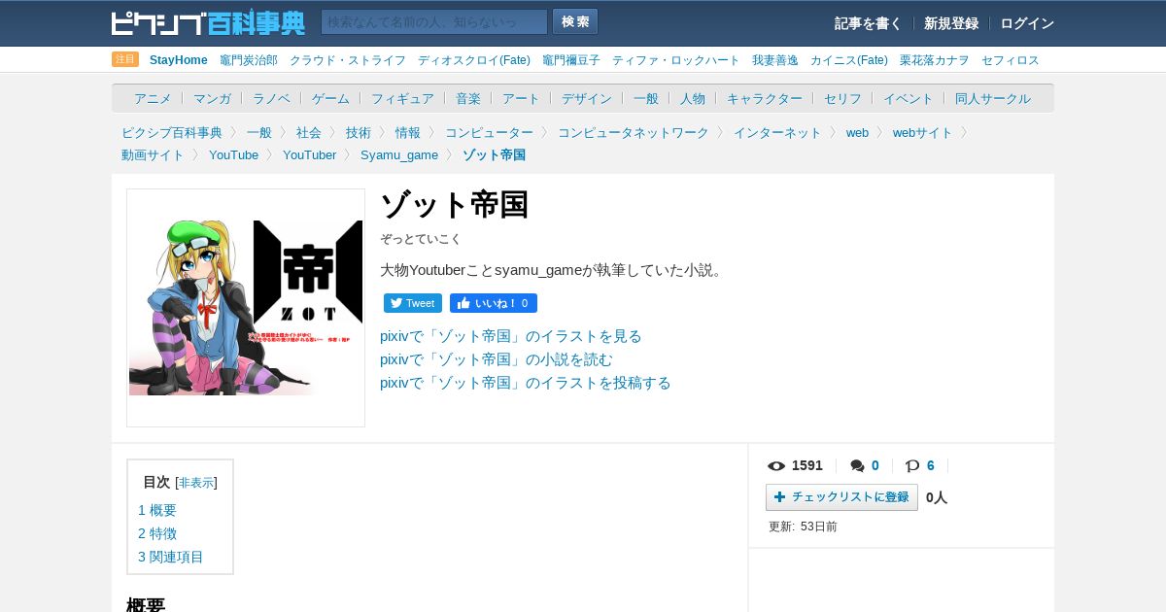Click the eye view-count icon
The width and height of the screenshot is (1166, 612).
(776, 466)
